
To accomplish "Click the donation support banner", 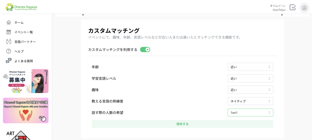I will [26, 110].
